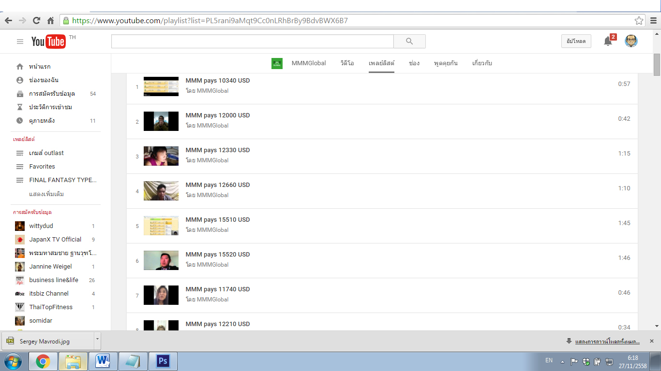Open notifications bell icon
The height and width of the screenshot is (371, 661).
(x=608, y=42)
